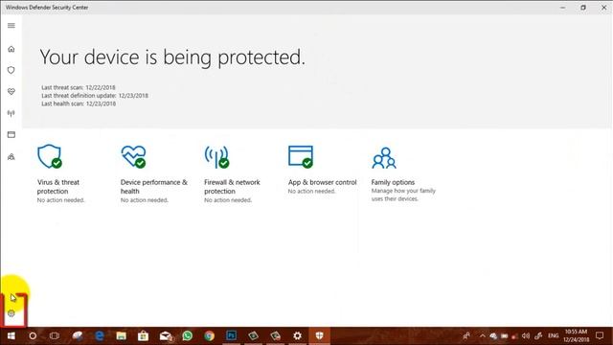Open the App & browser control tile
Screen dimensions: 613x345
pos(322,170)
